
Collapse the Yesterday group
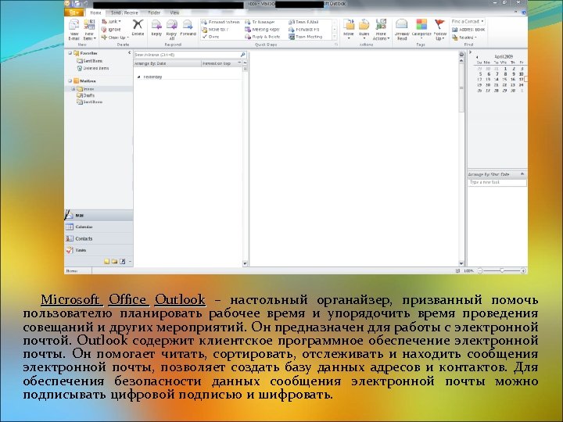pyautogui.click(x=138, y=77)
